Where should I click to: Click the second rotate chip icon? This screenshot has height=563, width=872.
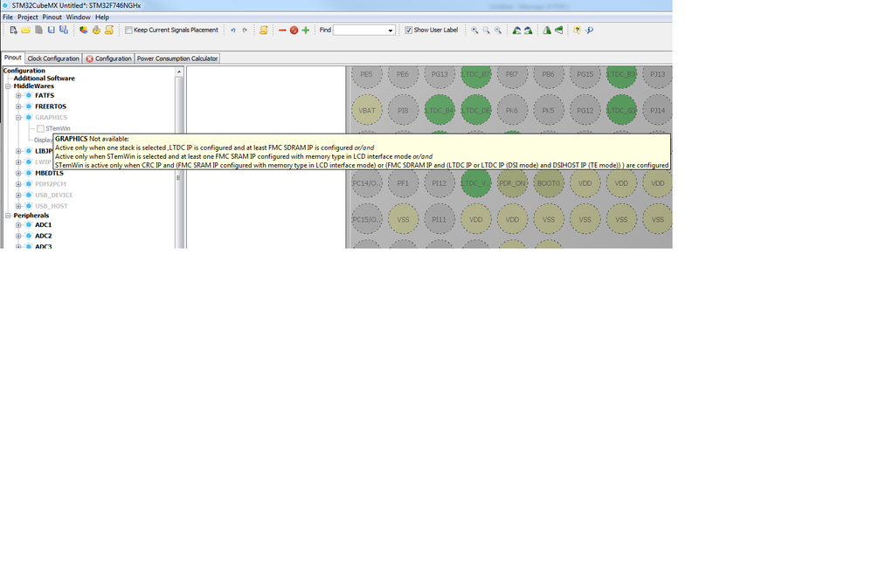529,30
